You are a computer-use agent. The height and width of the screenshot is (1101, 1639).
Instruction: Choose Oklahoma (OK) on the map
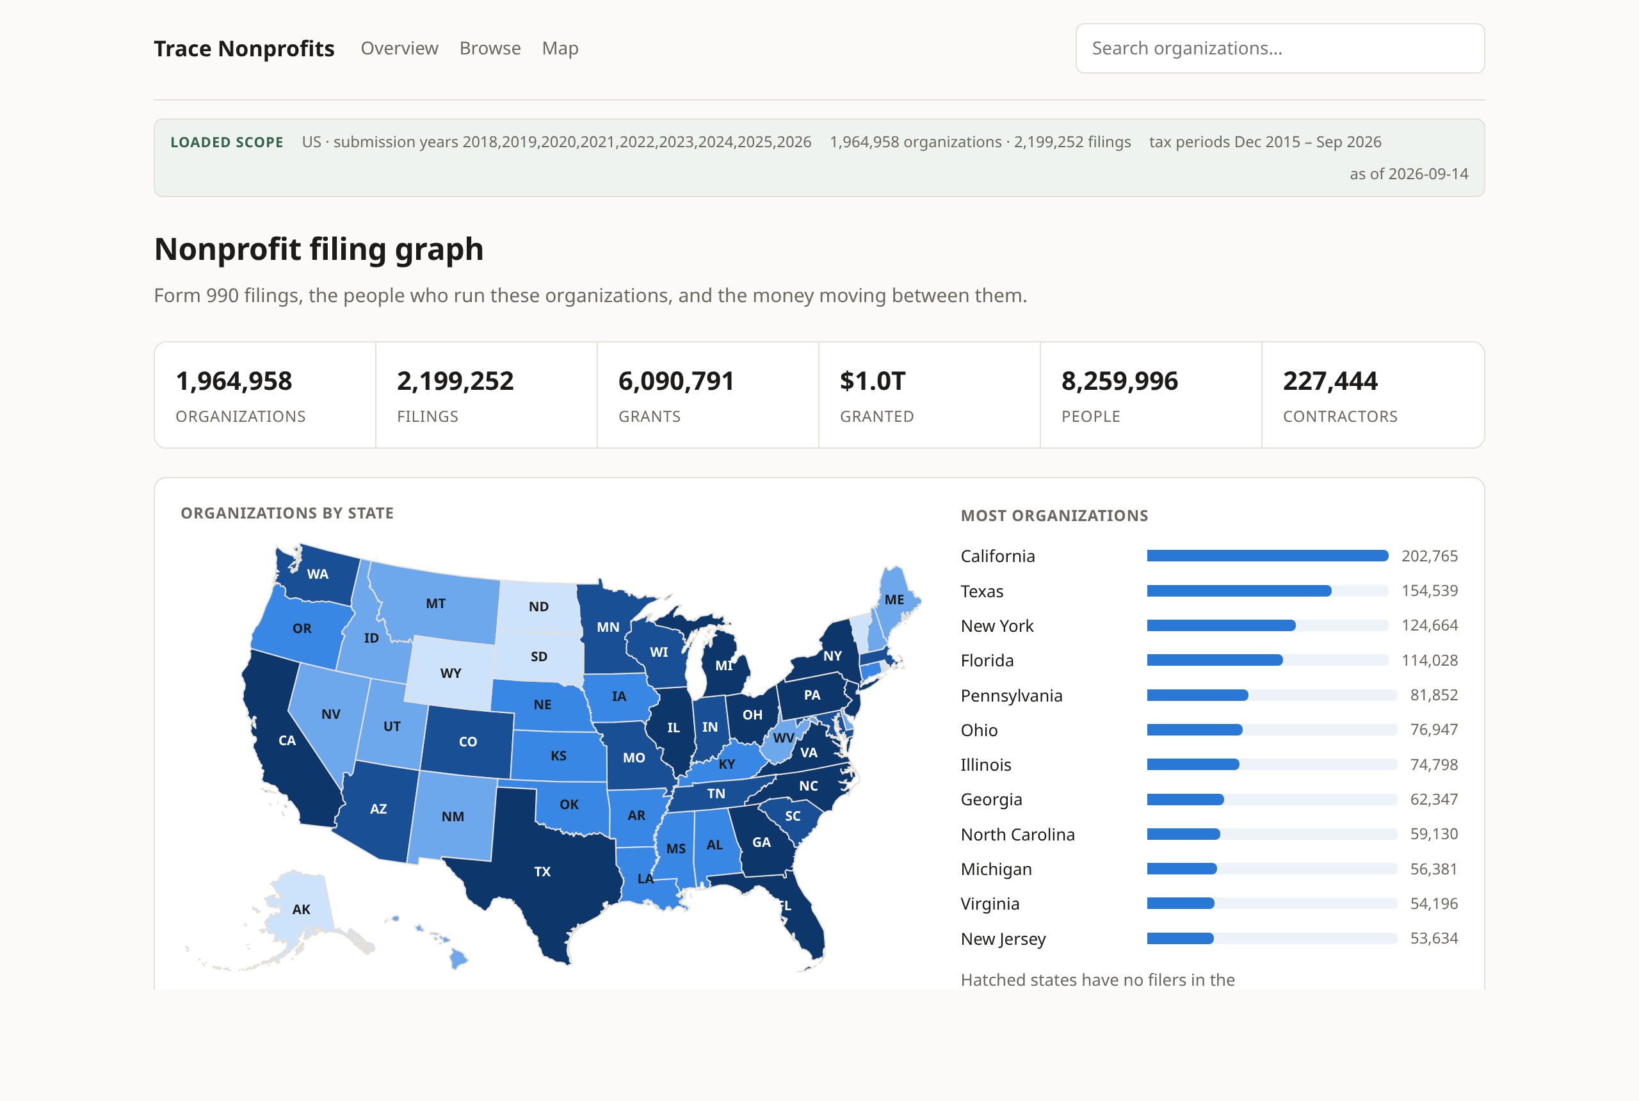tap(570, 805)
